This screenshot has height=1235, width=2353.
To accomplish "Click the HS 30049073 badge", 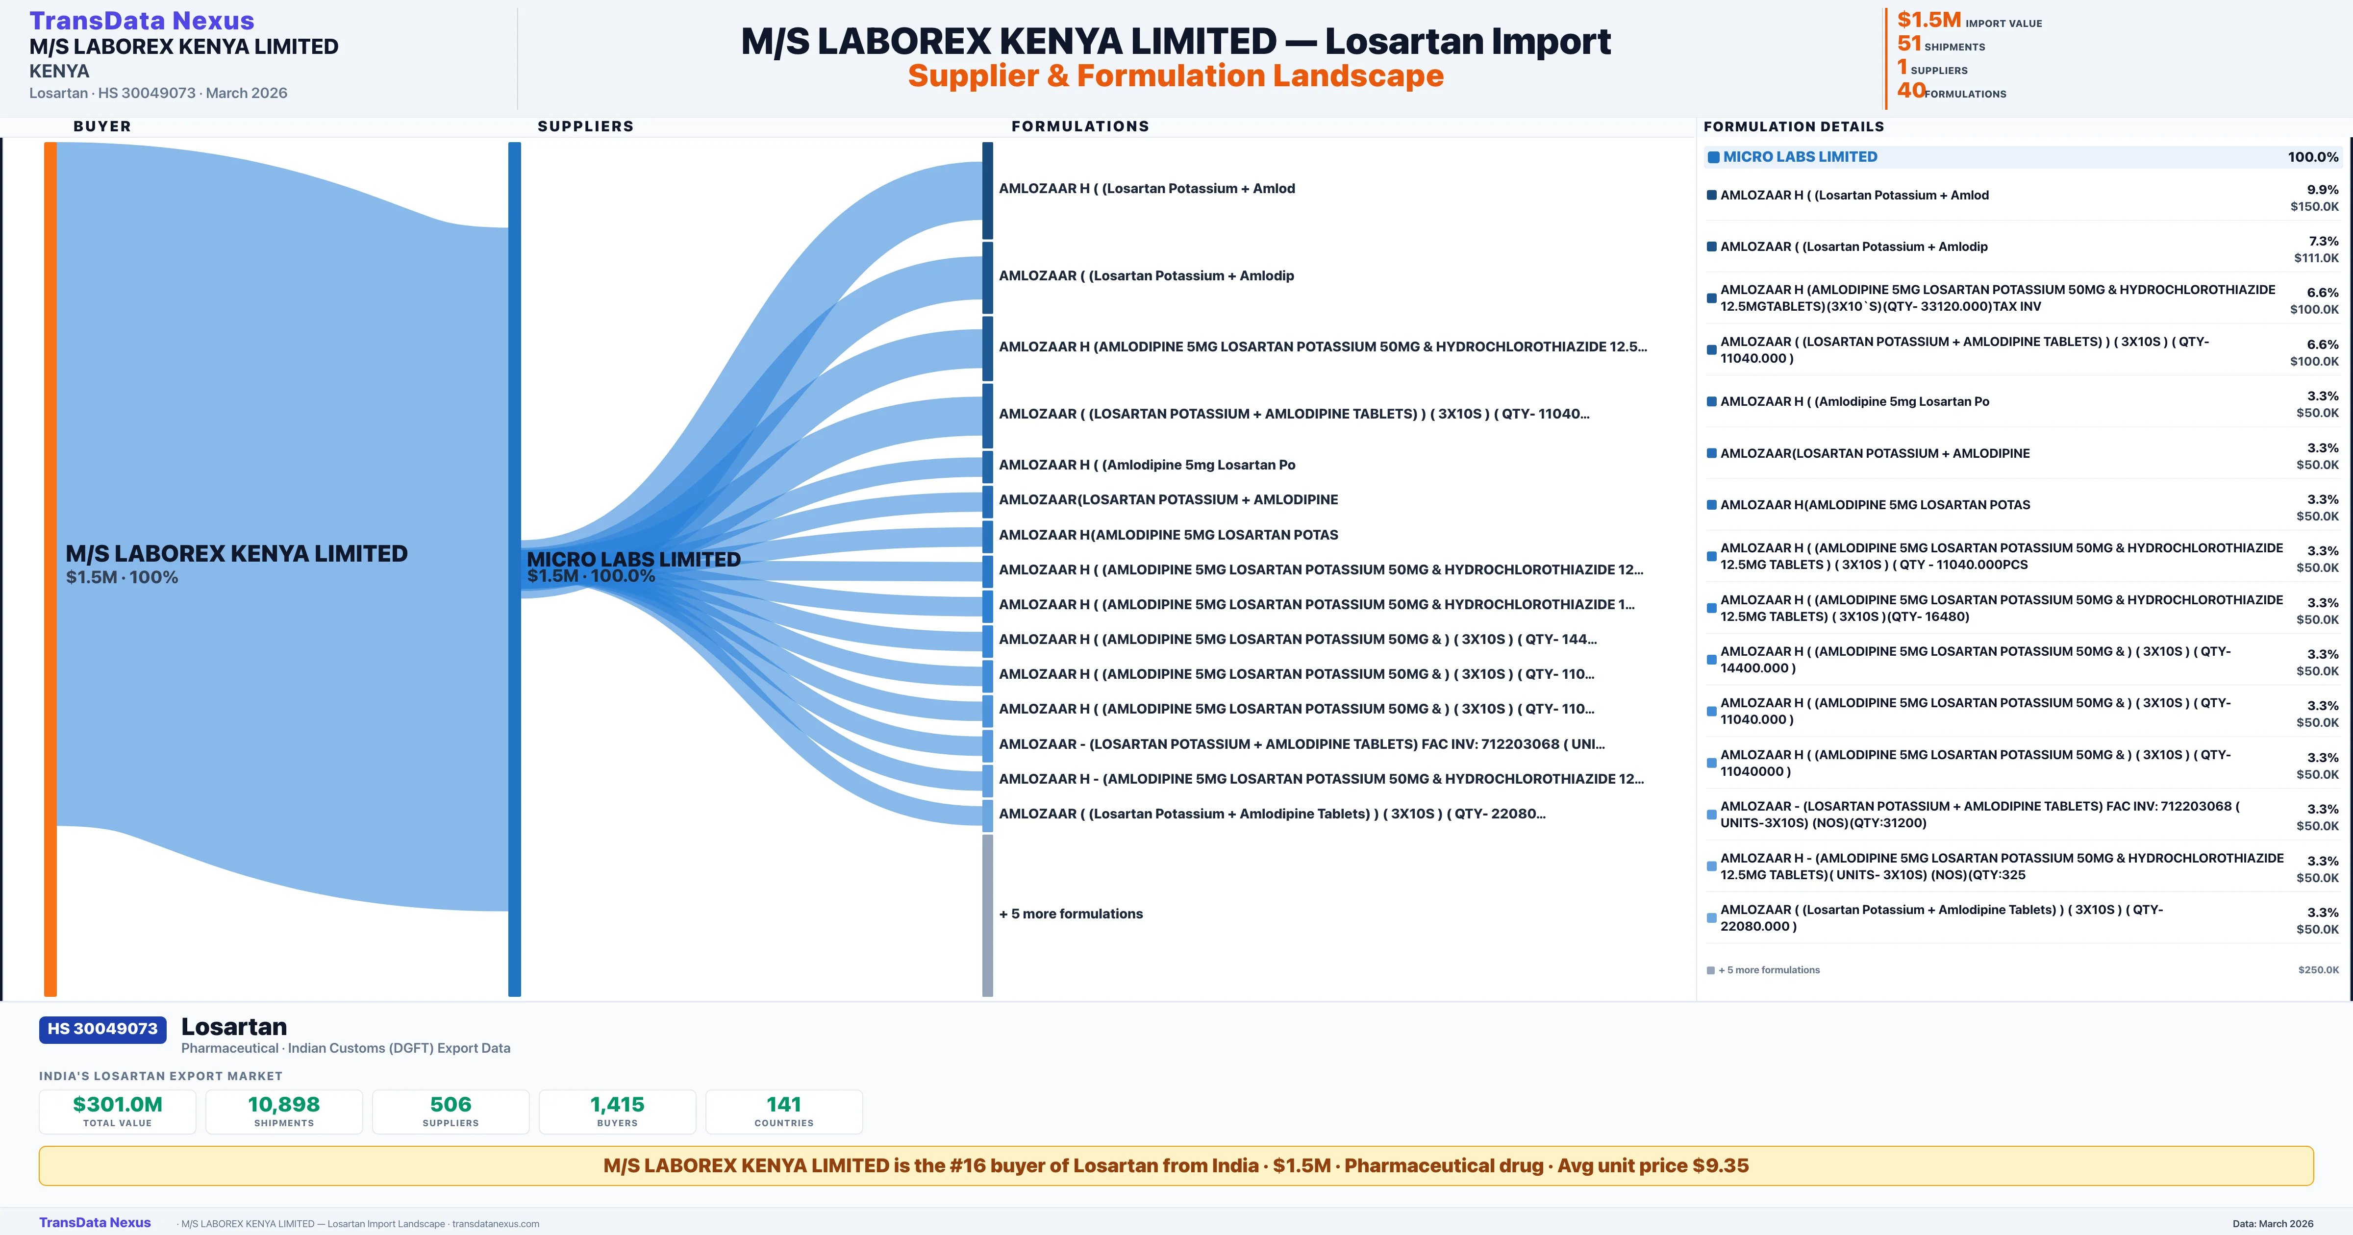I will (x=102, y=1029).
